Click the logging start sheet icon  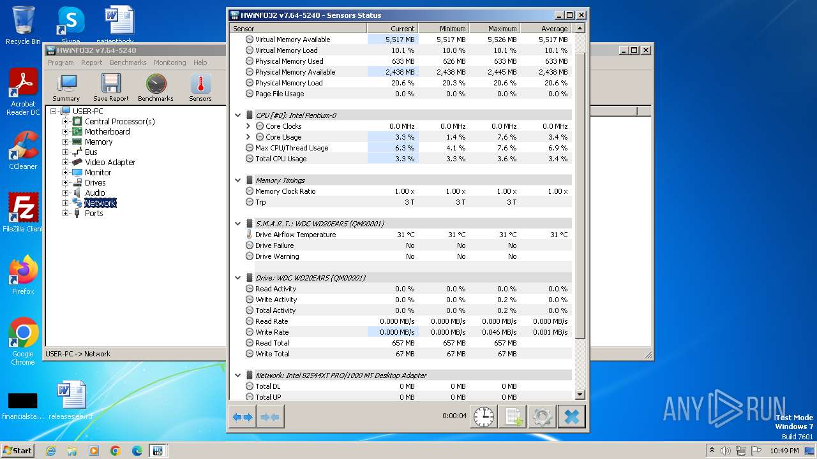[513, 417]
